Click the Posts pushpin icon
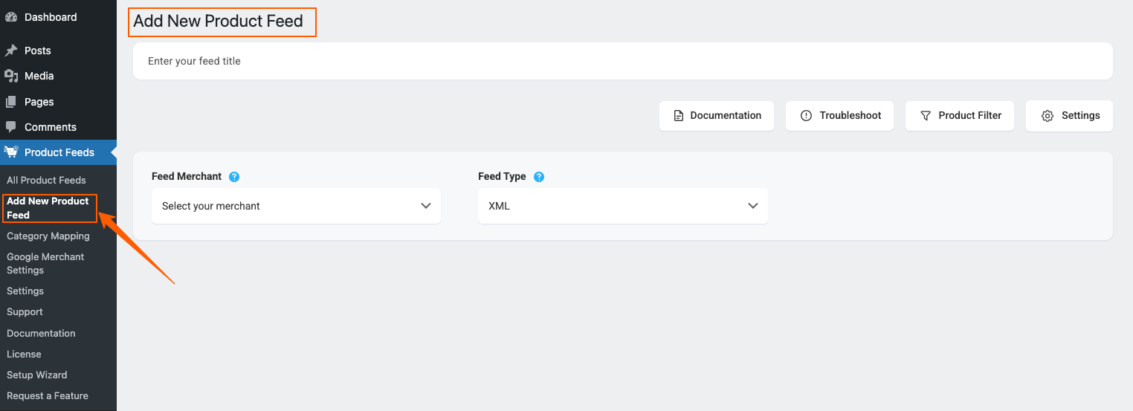The image size is (1133, 411). tap(11, 51)
